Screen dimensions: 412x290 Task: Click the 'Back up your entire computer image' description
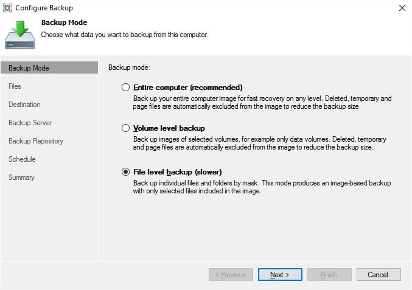[262, 102]
